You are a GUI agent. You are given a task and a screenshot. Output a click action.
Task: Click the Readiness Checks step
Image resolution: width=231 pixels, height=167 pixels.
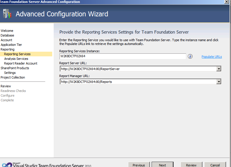coord(13,91)
